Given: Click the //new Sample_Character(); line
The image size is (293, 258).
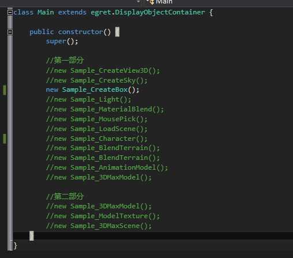Looking at the screenshot, I should tap(97, 139).
